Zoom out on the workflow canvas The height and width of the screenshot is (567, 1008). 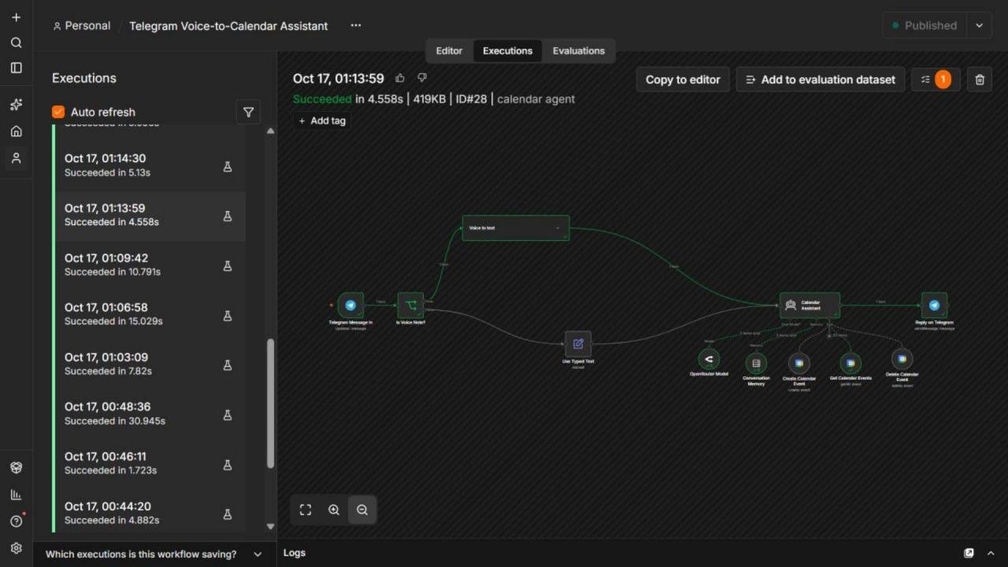tap(362, 510)
